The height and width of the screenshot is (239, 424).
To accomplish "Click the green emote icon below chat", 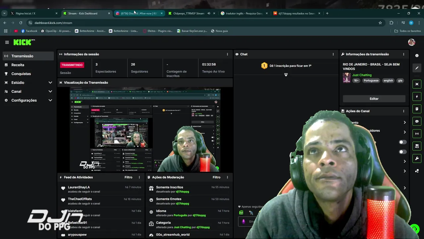I will coord(241,212).
